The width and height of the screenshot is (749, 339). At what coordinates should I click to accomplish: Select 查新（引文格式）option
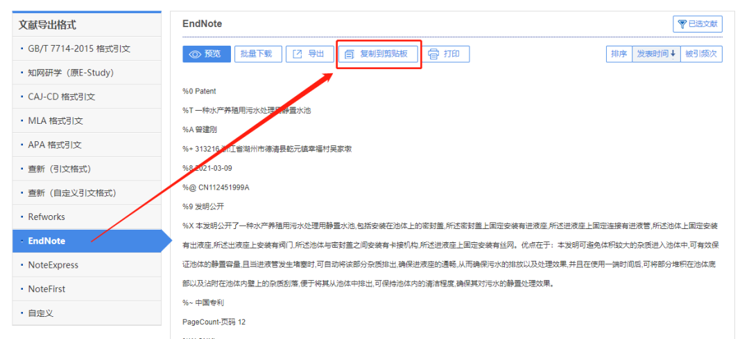87,169
